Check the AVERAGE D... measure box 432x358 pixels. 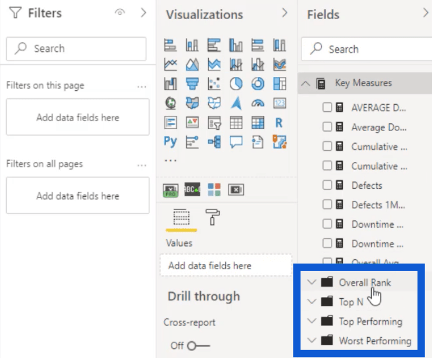click(x=327, y=107)
